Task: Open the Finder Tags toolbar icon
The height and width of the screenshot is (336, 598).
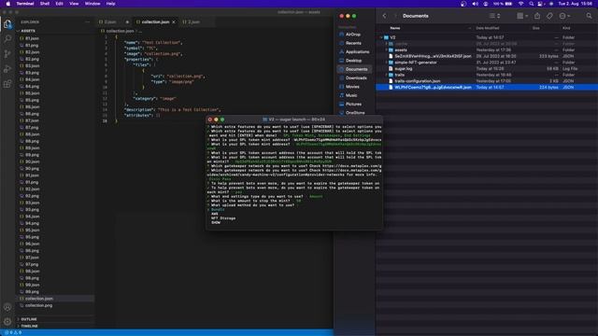Action: (549, 16)
